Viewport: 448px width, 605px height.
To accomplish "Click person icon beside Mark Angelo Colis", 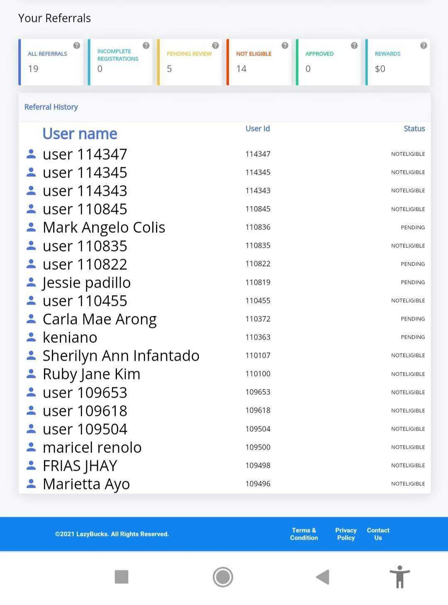I will click(x=31, y=227).
